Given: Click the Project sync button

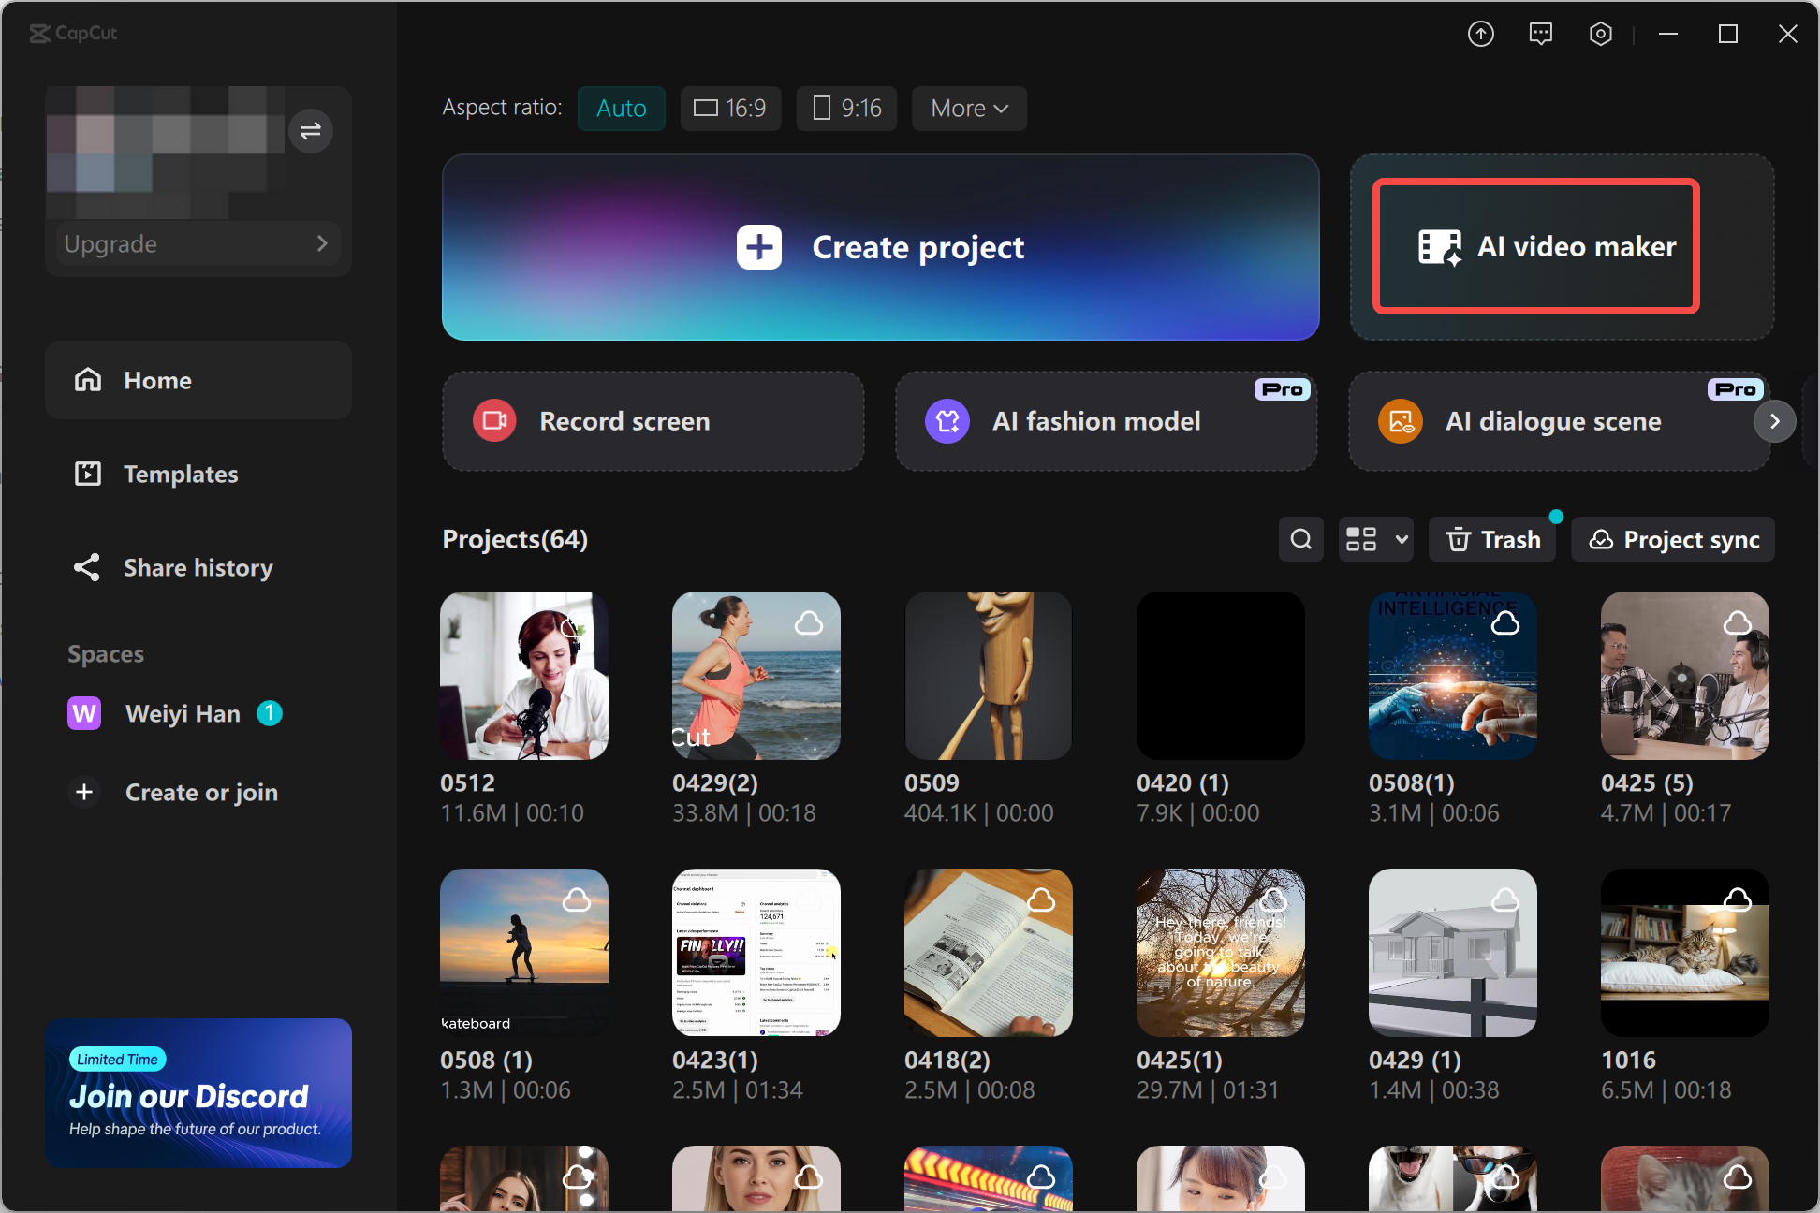Looking at the screenshot, I should point(1673,539).
